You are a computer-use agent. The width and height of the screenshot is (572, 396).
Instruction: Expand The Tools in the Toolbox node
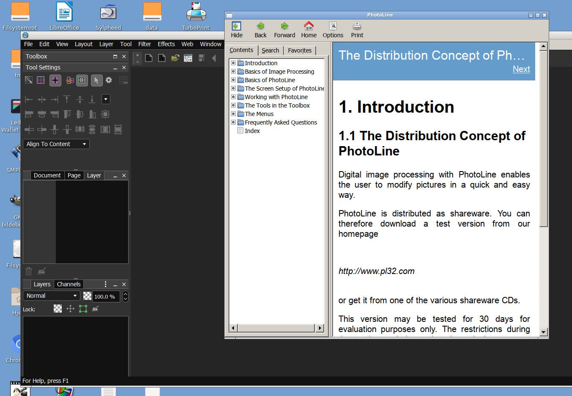233,105
